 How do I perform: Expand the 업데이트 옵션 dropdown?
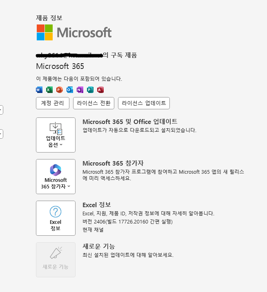point(56,135)
